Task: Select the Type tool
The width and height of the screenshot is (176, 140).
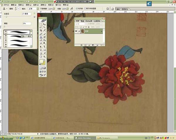Action: point(45,47)
